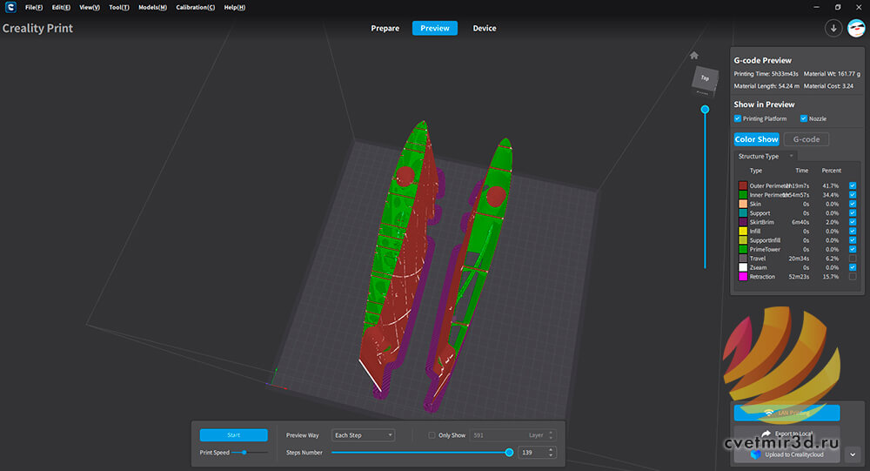Click the download arrow icon in header

[833, 28]
